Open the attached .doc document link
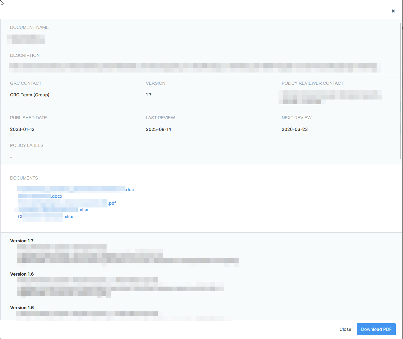Image resolution: width=403 pixels, height=339 pixels. coord(75,190)
